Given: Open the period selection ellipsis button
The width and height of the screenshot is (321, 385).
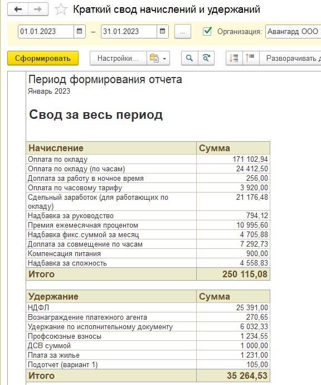Looking at the screenshot, I should point(182,31).
